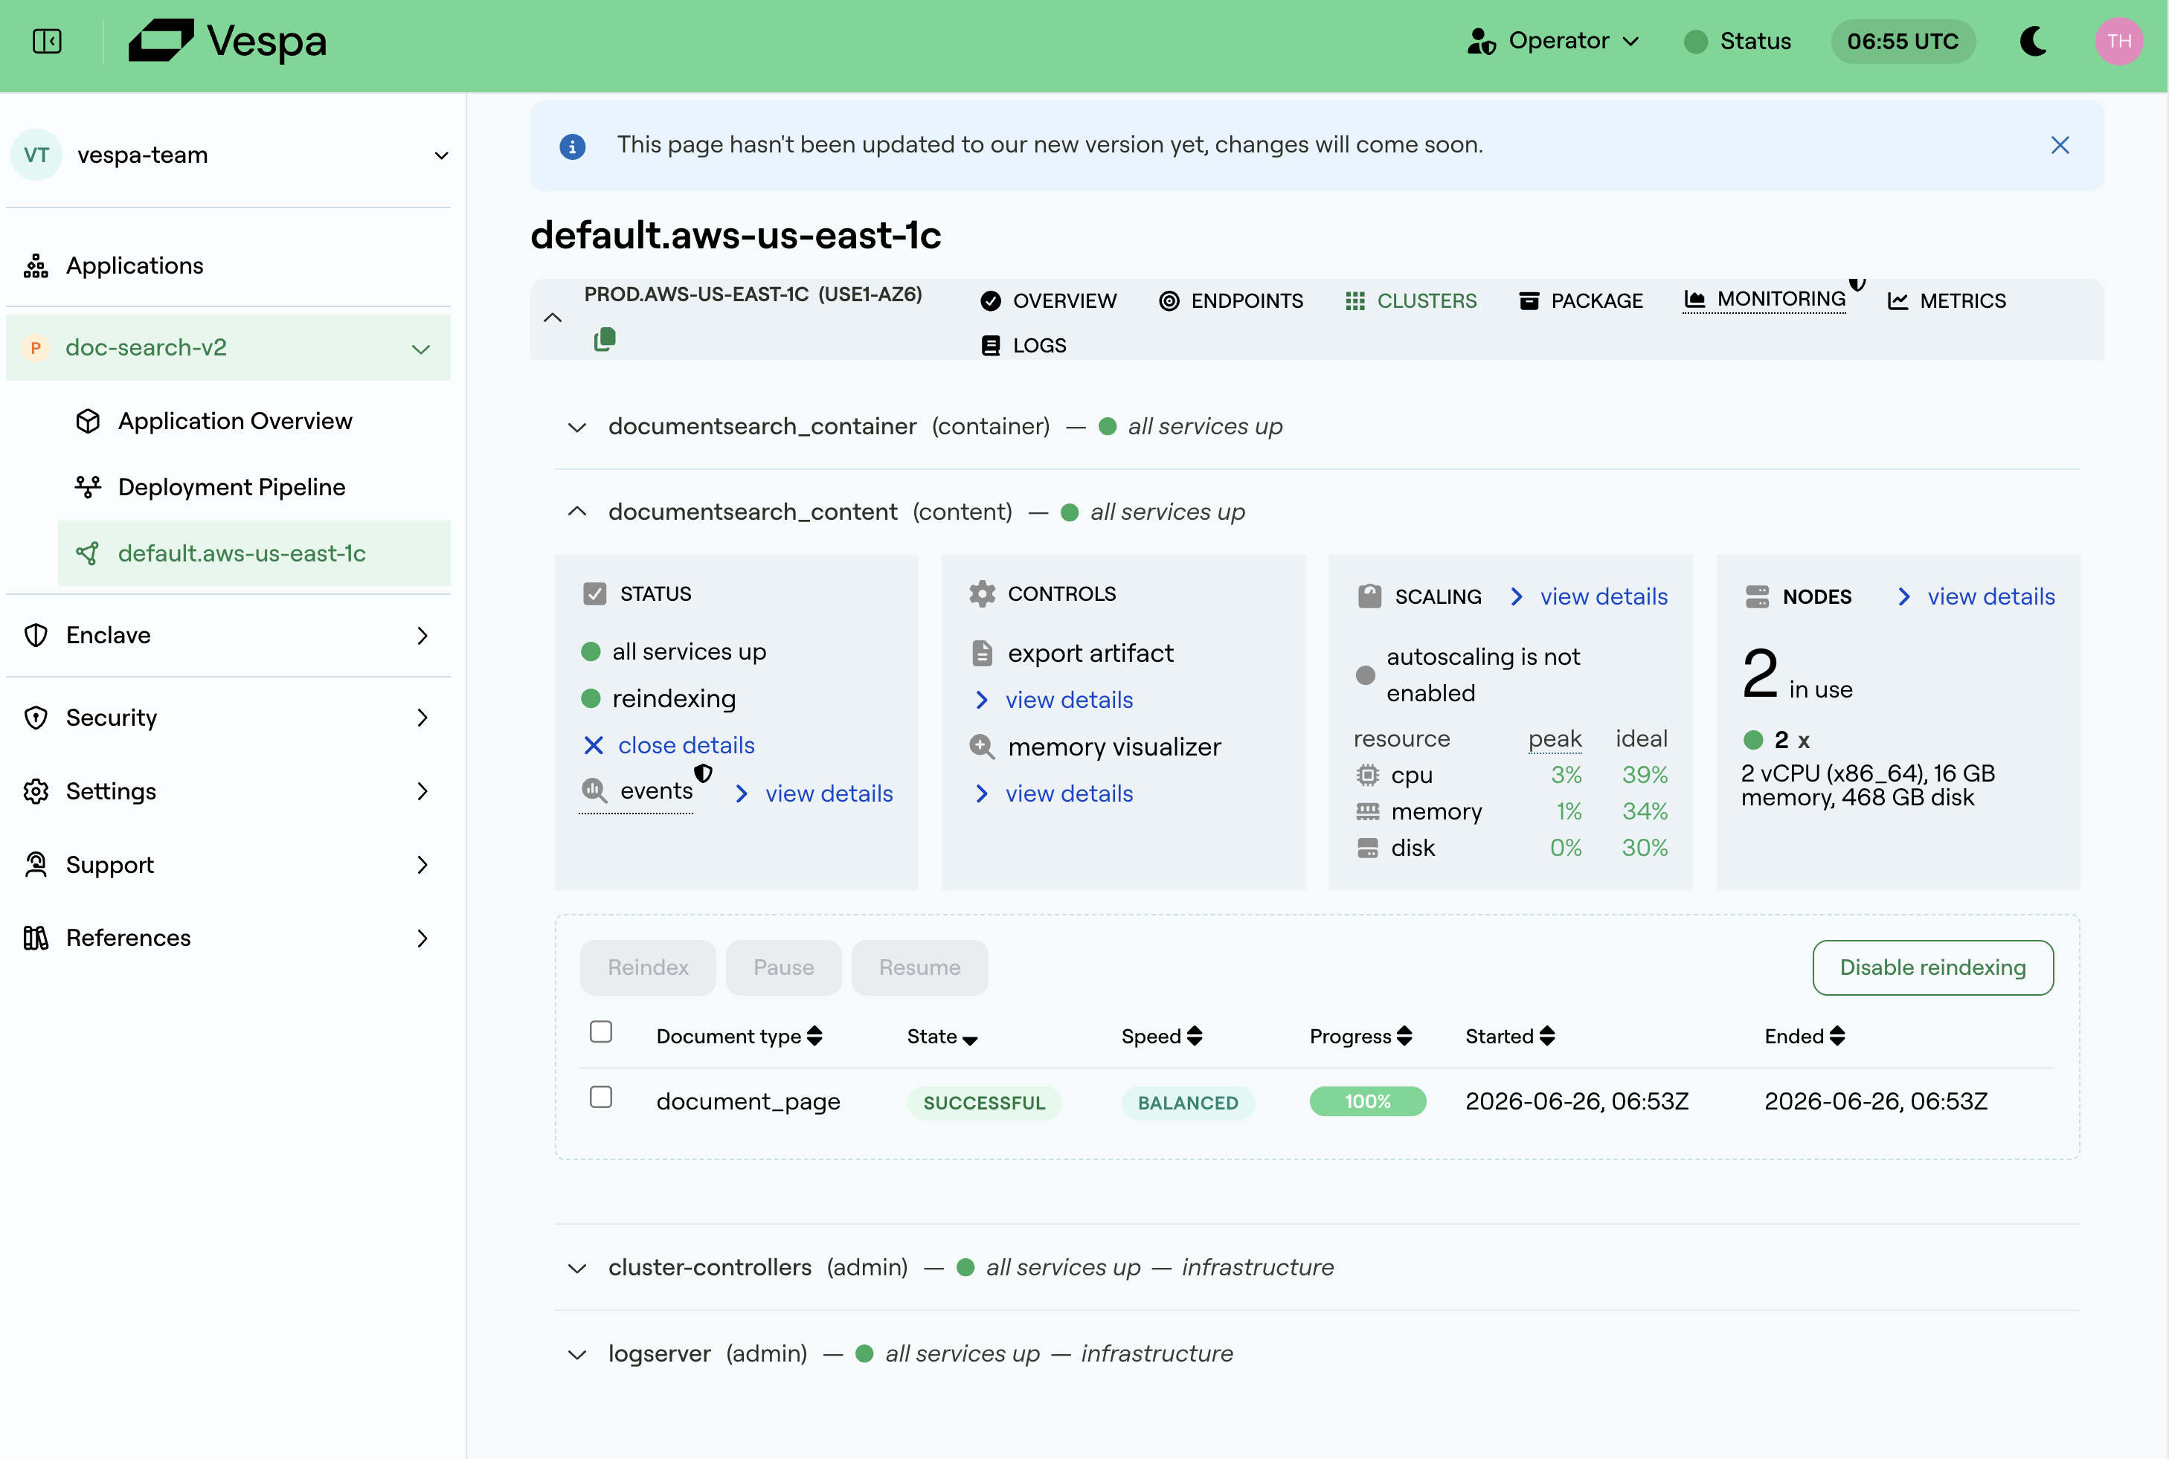This screenshot has width=2169, height=1459.
Task: Open NODES view details link
Action: point(1976,596)
